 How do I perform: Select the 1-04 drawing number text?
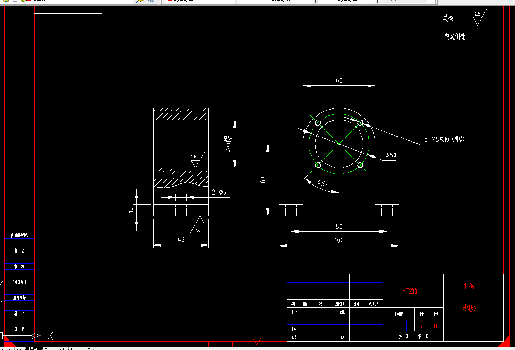tap(469, 286)
